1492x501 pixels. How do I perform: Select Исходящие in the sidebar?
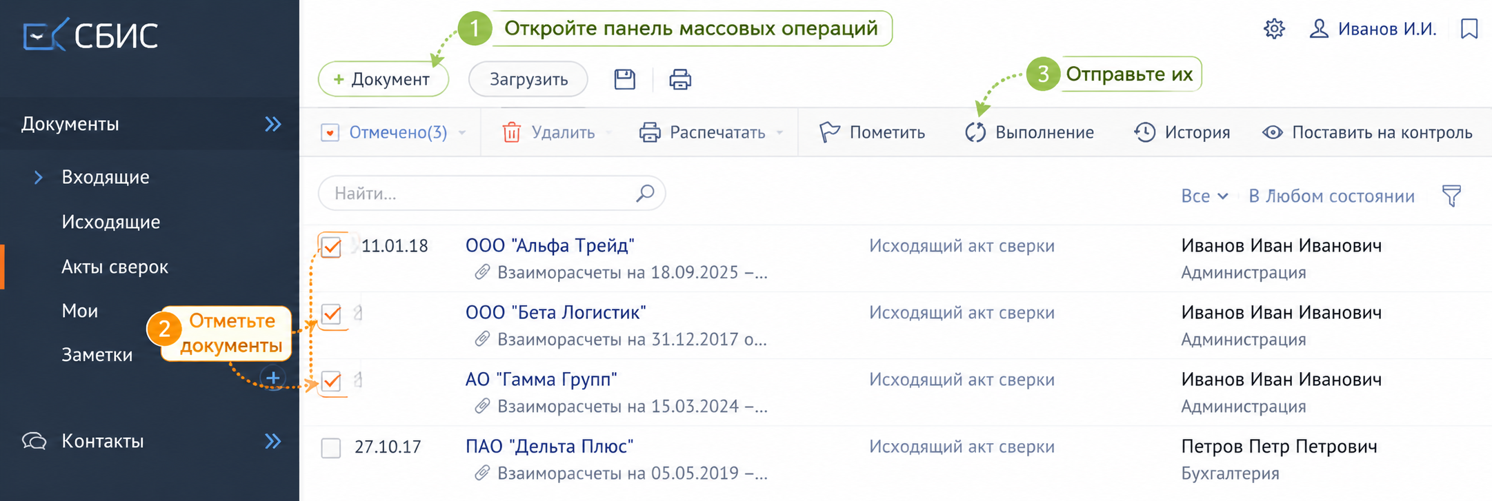click(110, 222)
